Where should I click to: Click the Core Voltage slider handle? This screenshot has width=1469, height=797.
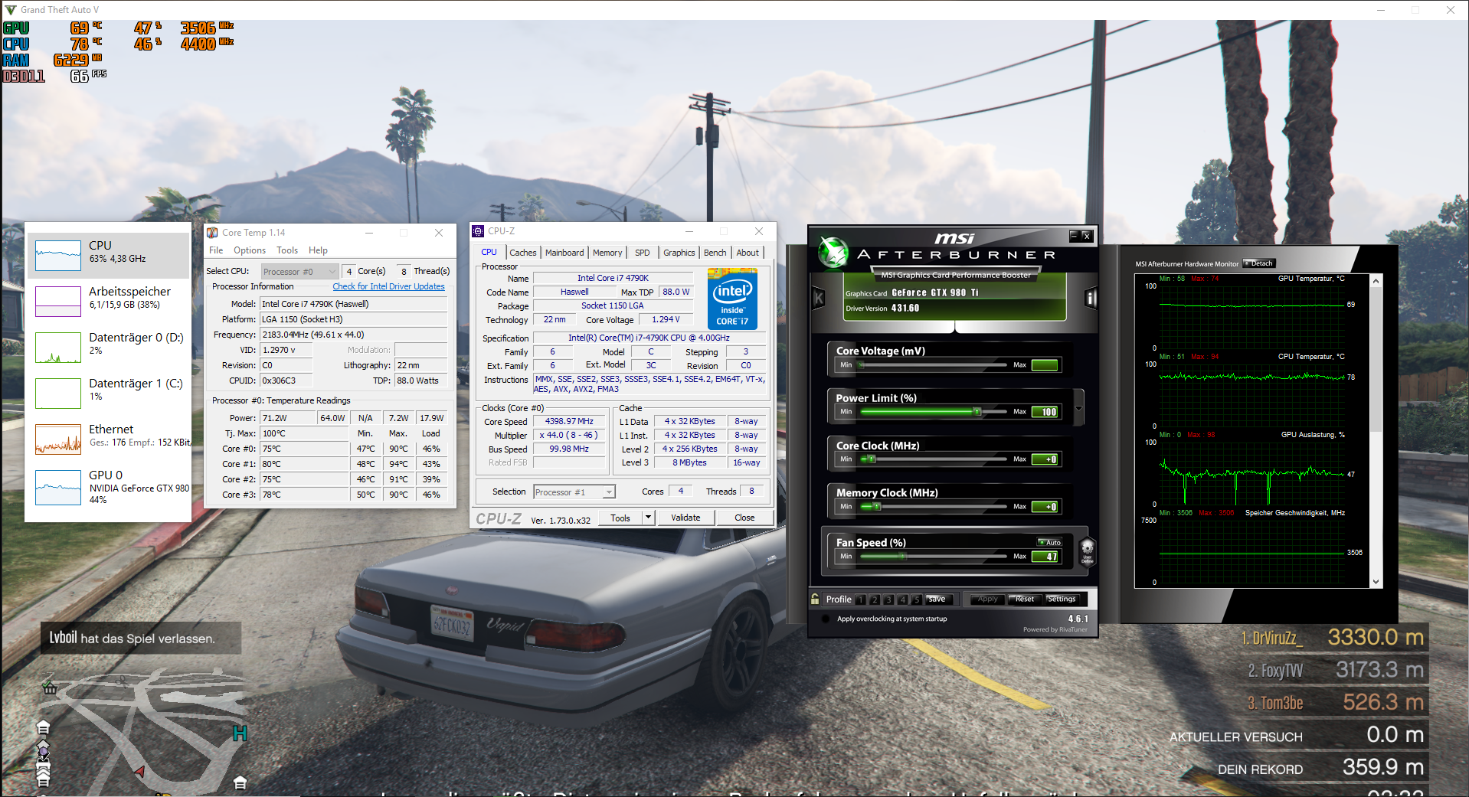[862, 365]
